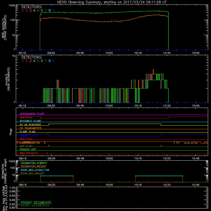Select red detector 1 in front segments legend
This screenshot has height=211, width=211.
[23, 11]
